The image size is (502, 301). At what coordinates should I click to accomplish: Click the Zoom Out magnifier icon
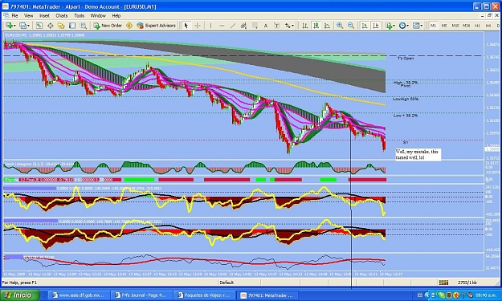(x=351, y=26)
